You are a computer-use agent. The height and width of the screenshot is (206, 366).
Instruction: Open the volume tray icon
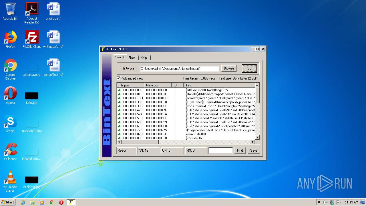325,202
